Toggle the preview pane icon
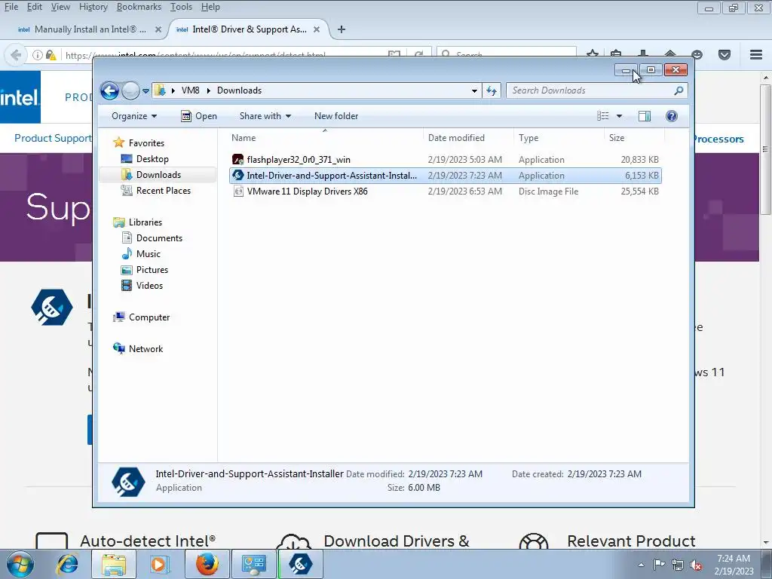 [644, 116]
